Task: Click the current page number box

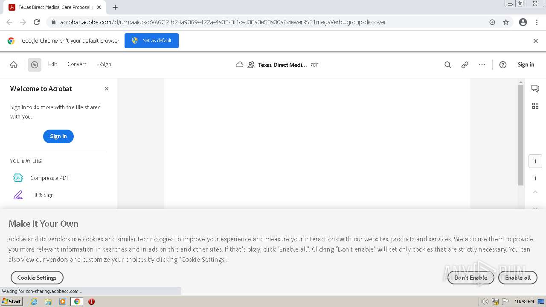Action: (x=535, y=161)
